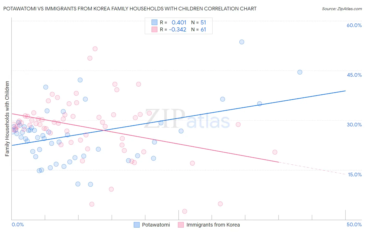Click the 45.0% y-axis label

tap(354, 75)
